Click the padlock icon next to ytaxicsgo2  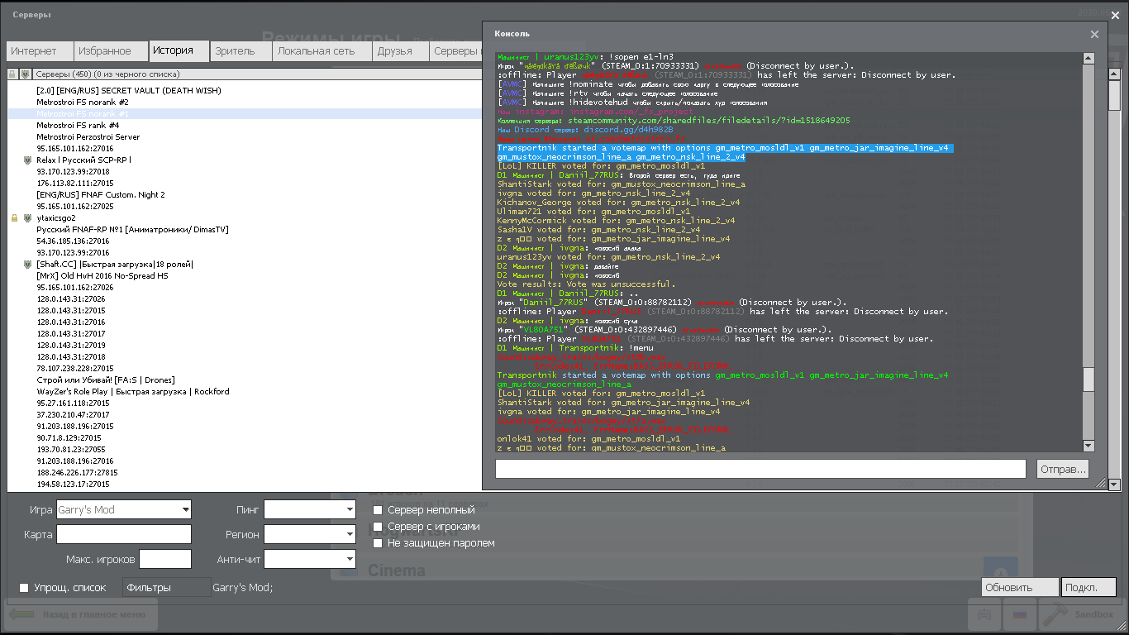[14, 218]
